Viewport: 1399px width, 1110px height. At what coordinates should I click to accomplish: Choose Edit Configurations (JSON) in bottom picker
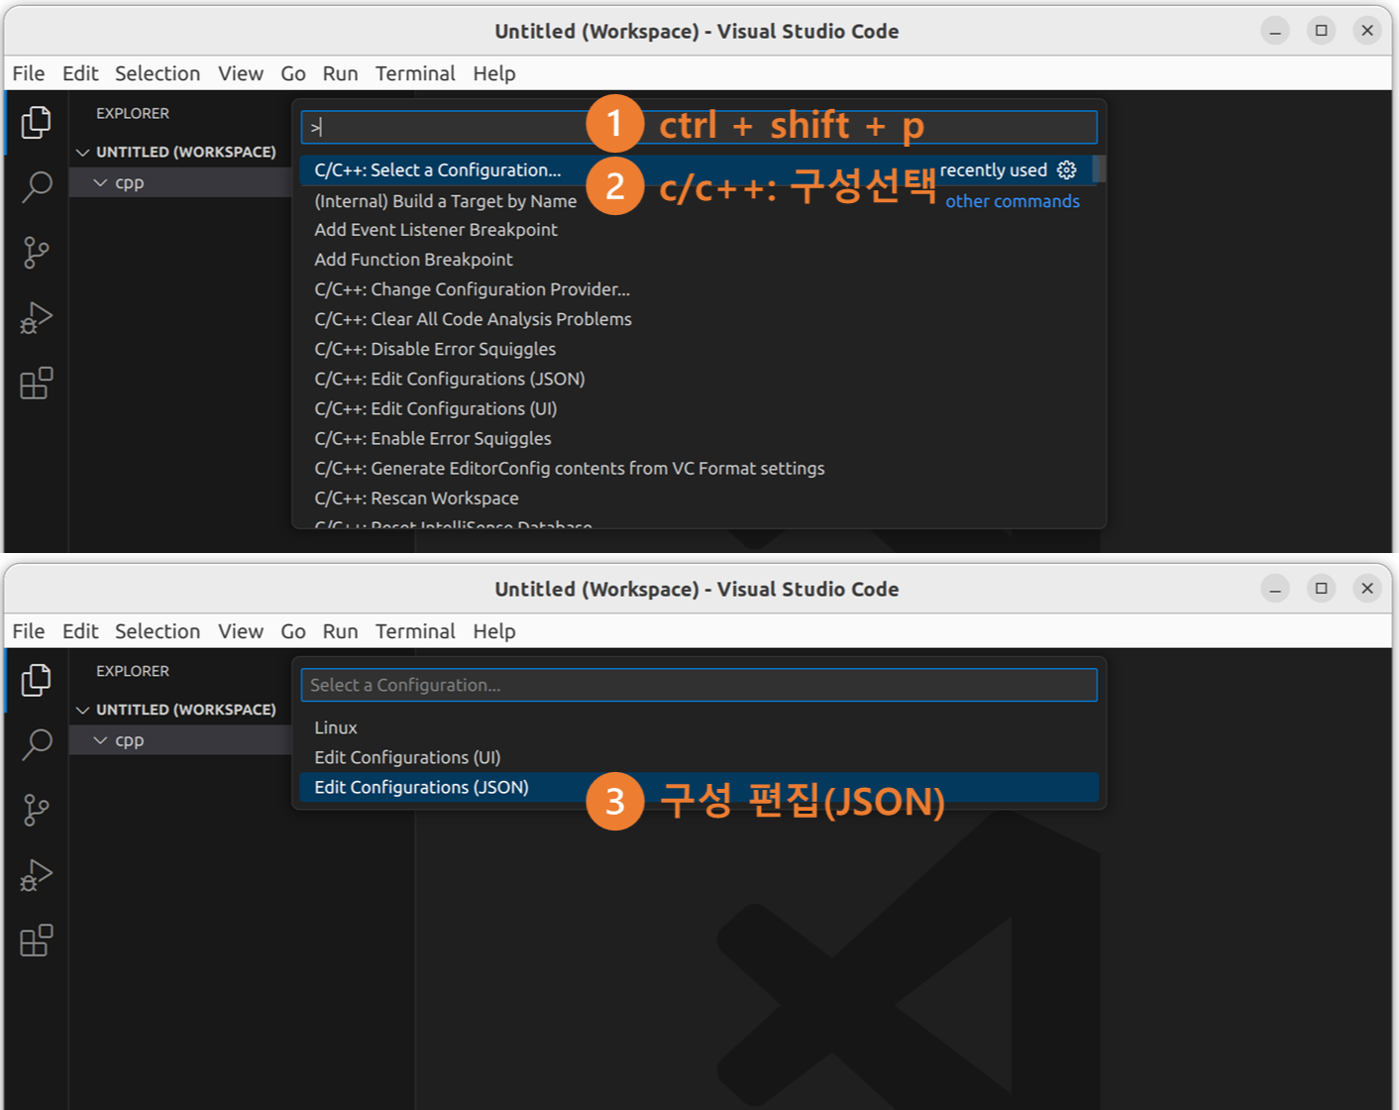click(x=699, y=787)
